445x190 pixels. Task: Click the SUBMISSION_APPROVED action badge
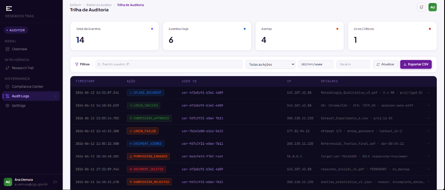149,118
